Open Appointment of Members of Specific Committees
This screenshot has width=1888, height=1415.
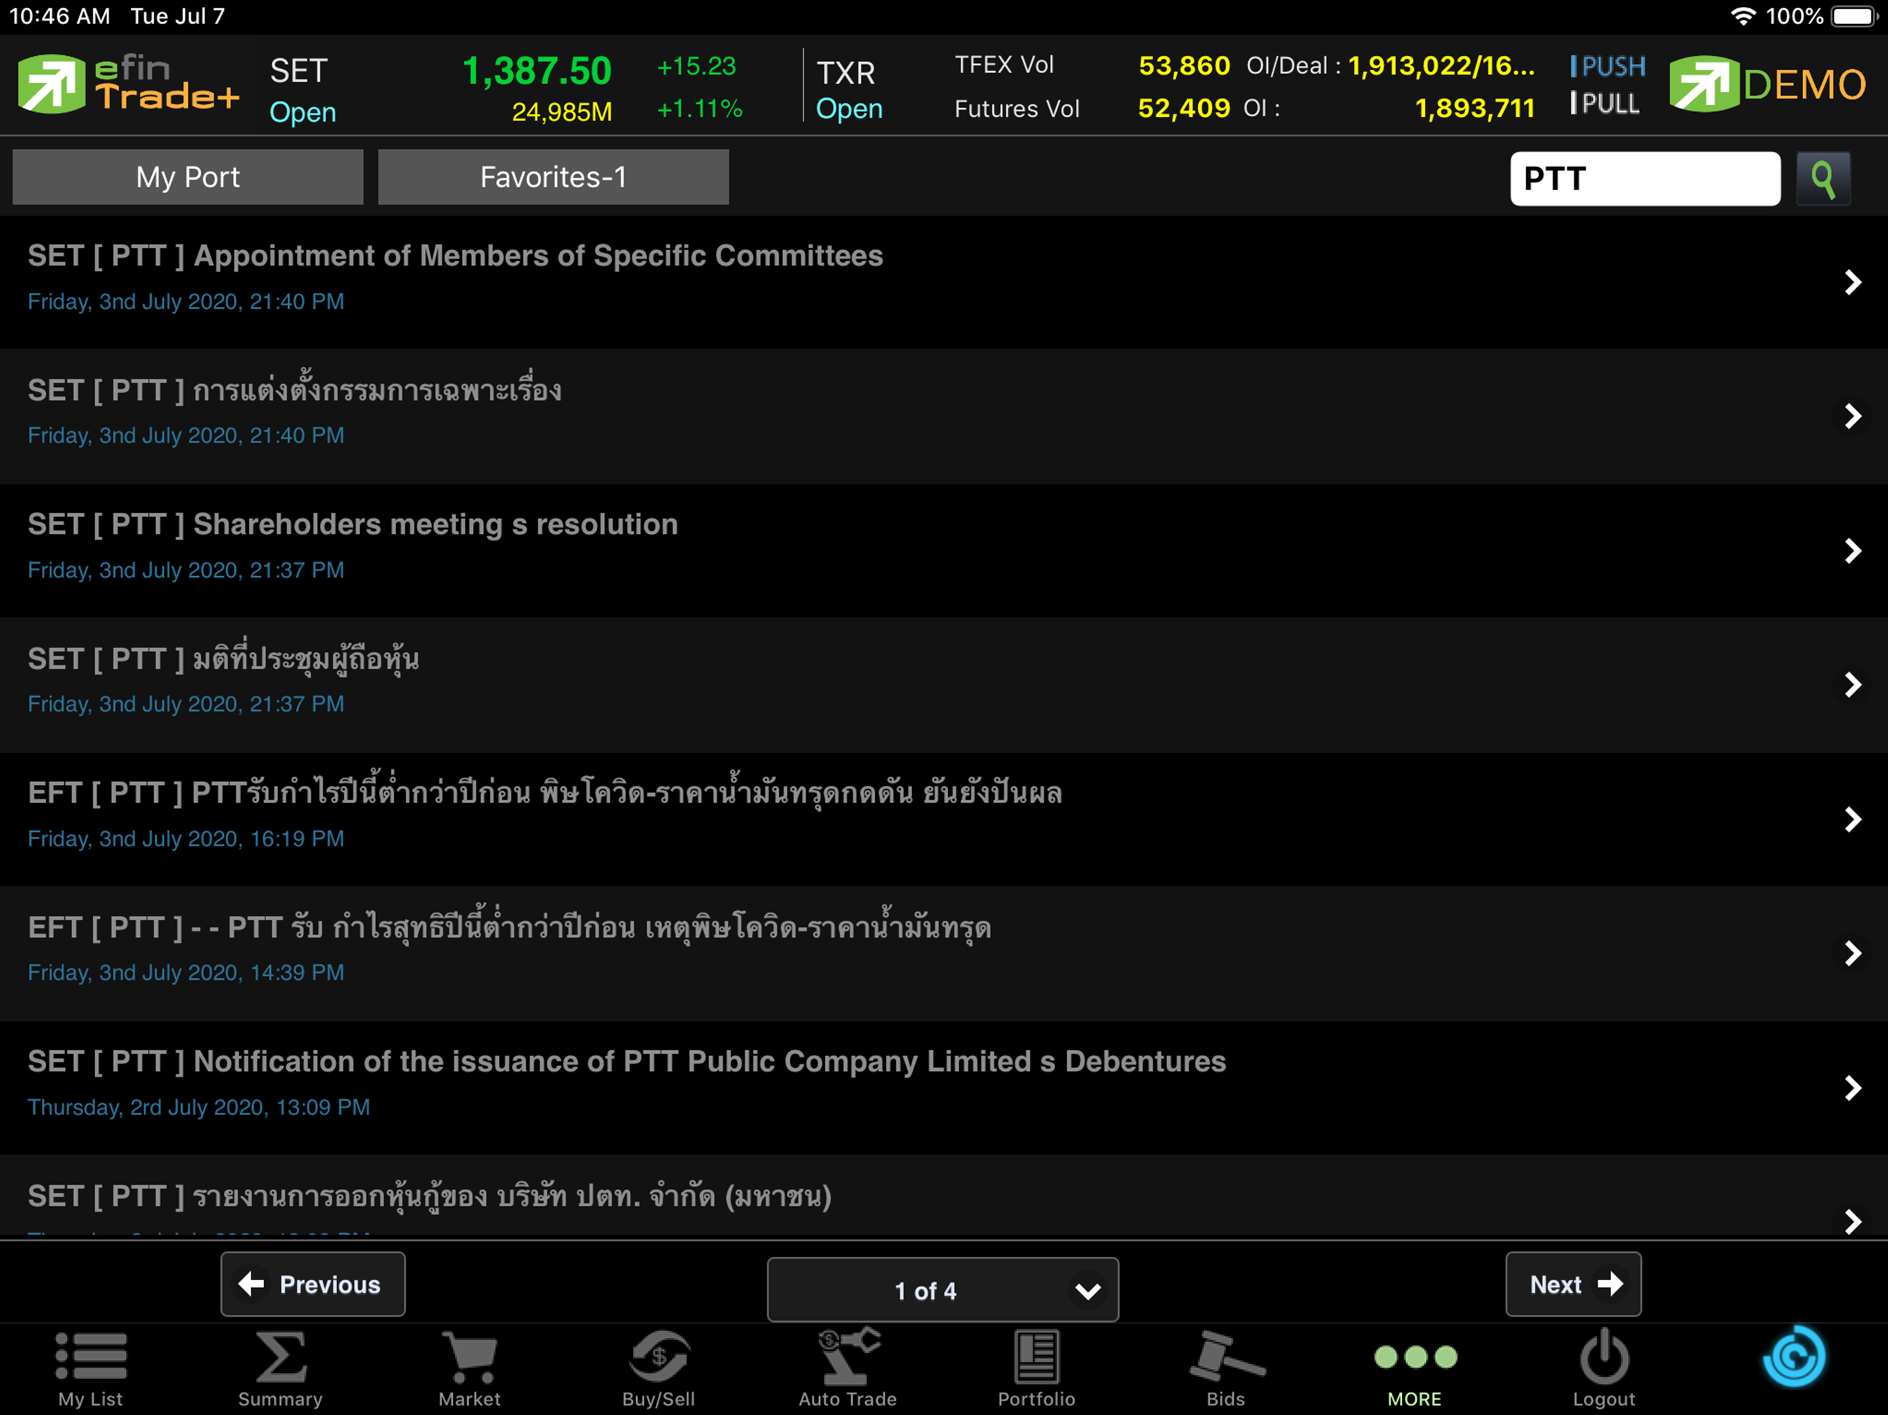pyautogui.click(x=456, y=256)
